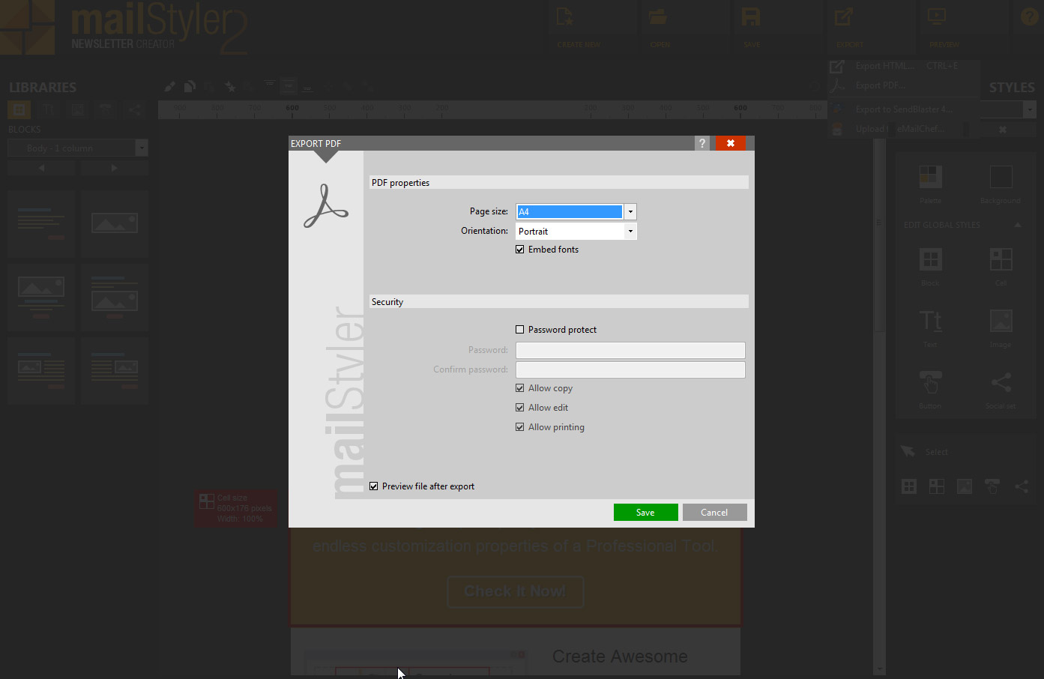Click the Preview monitor icon
The image size is (1044, 679).
[937, 17]
